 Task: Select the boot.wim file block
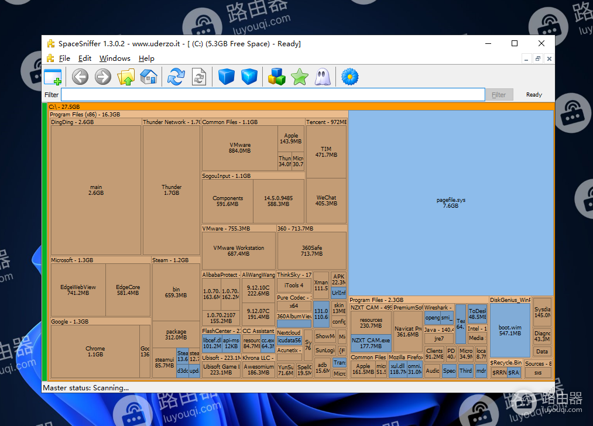(510, 330)
